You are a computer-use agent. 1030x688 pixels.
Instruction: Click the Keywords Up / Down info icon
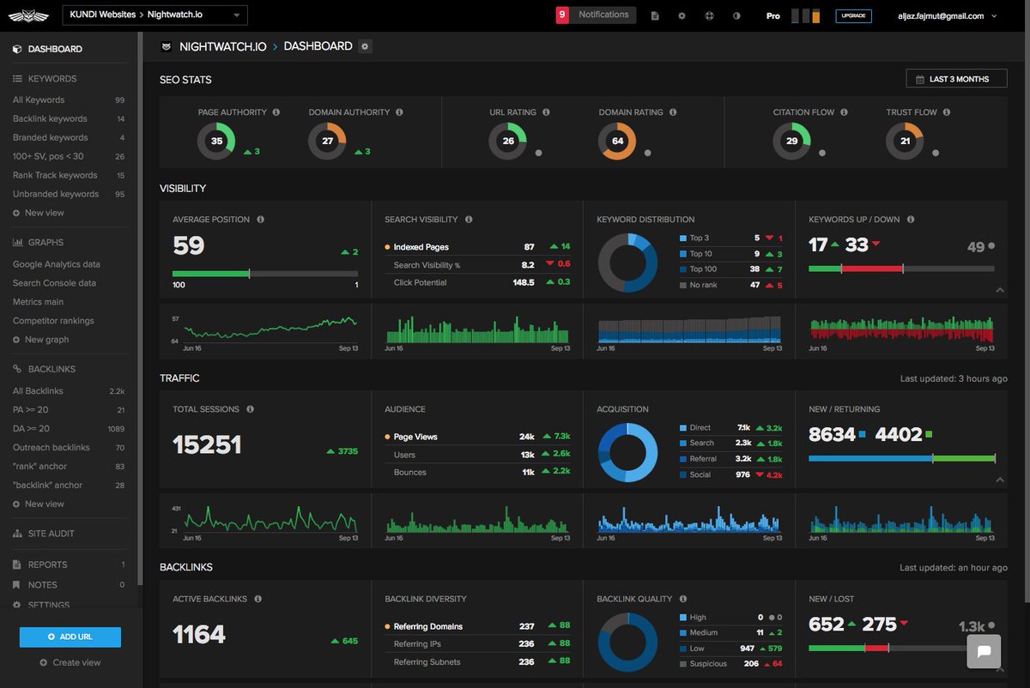(910, 220)
